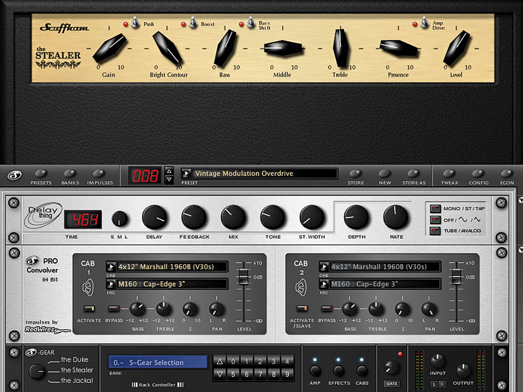This screenshot has width=523, height=392.
Task: Switch to Econ mode
Action: 507,173
